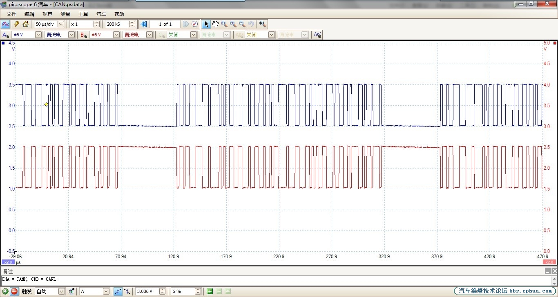This screenshot has width=558, height=297.
Task: Open the buffer navigator compass icon
Action: pyautogui.click(x=195, y=24)
